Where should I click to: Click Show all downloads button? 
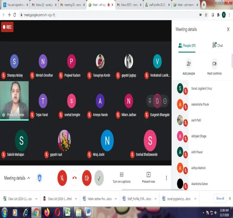[x=220, y=198]
